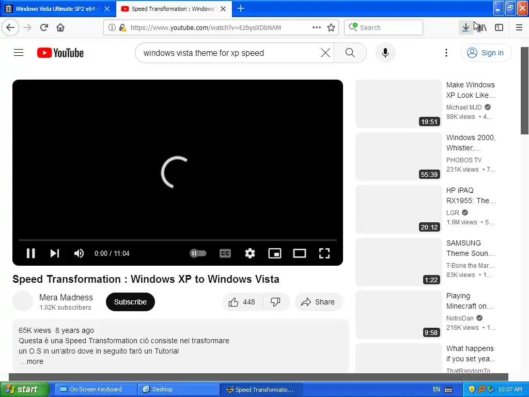This screenshot has height=397, width=529.
Task: Enable miniplayer mode
Action: [275, 253]
